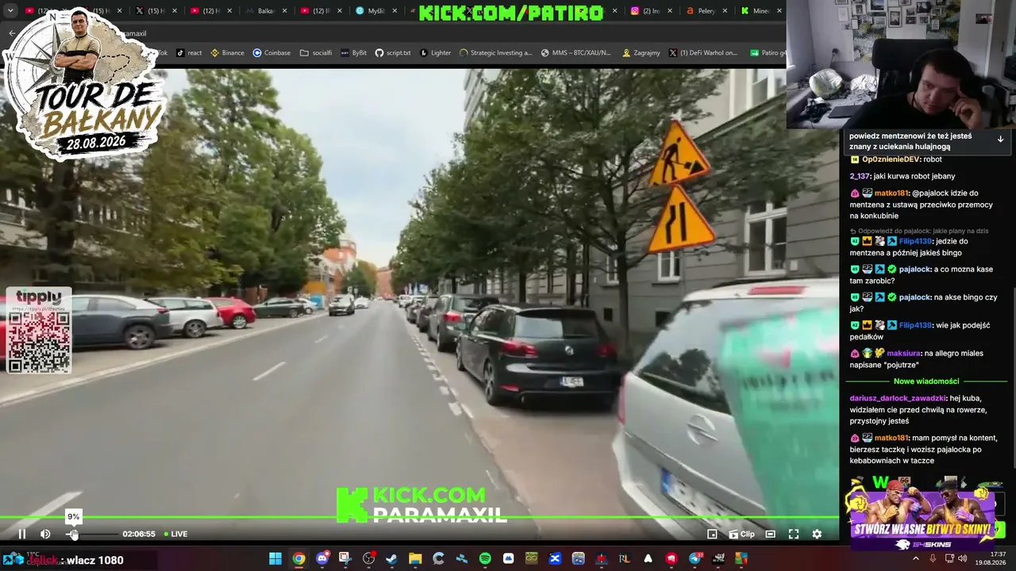
Task: Mute the stream volume speaker icon
Action: tap(45, 535)
